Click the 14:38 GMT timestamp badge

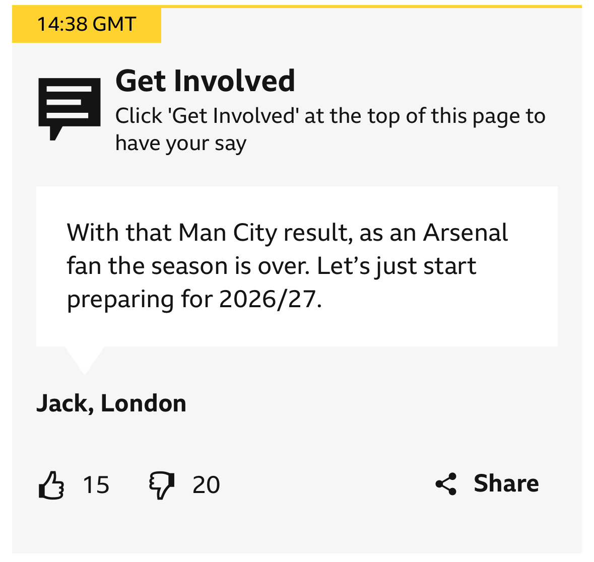pyautogui.click(x=87, y=24)
